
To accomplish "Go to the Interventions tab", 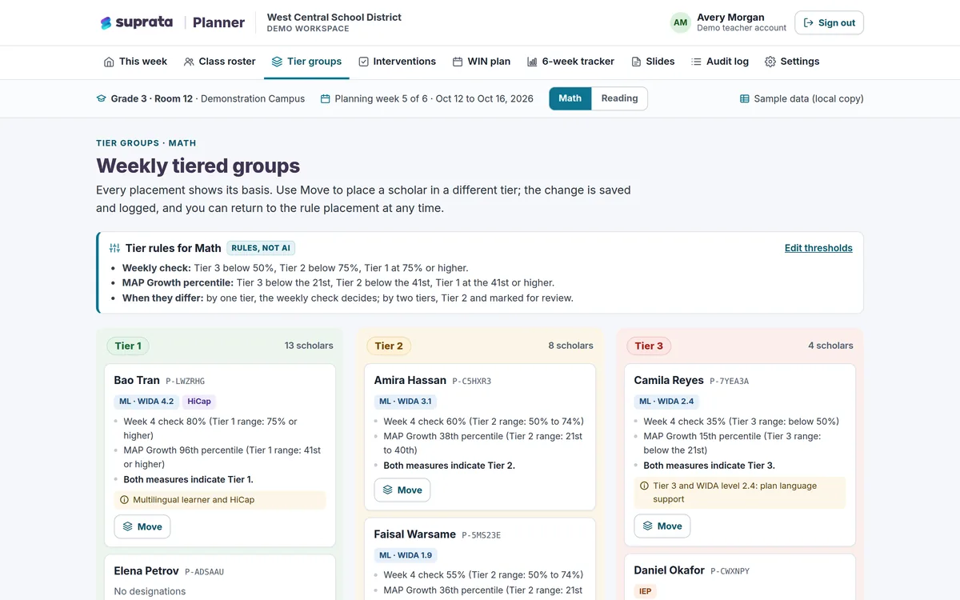I will coord(397,62).
